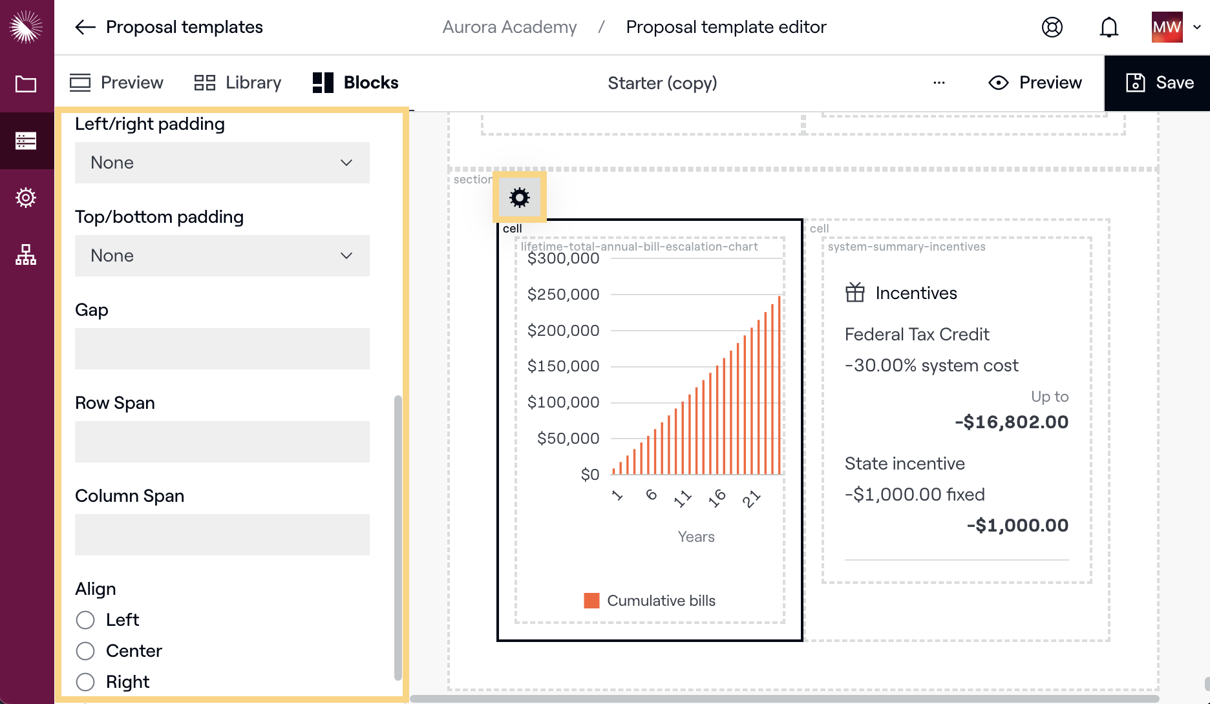Screen dimensions: 1210x704
Task: Open the MW user account menu
Action: (1176, 27)
